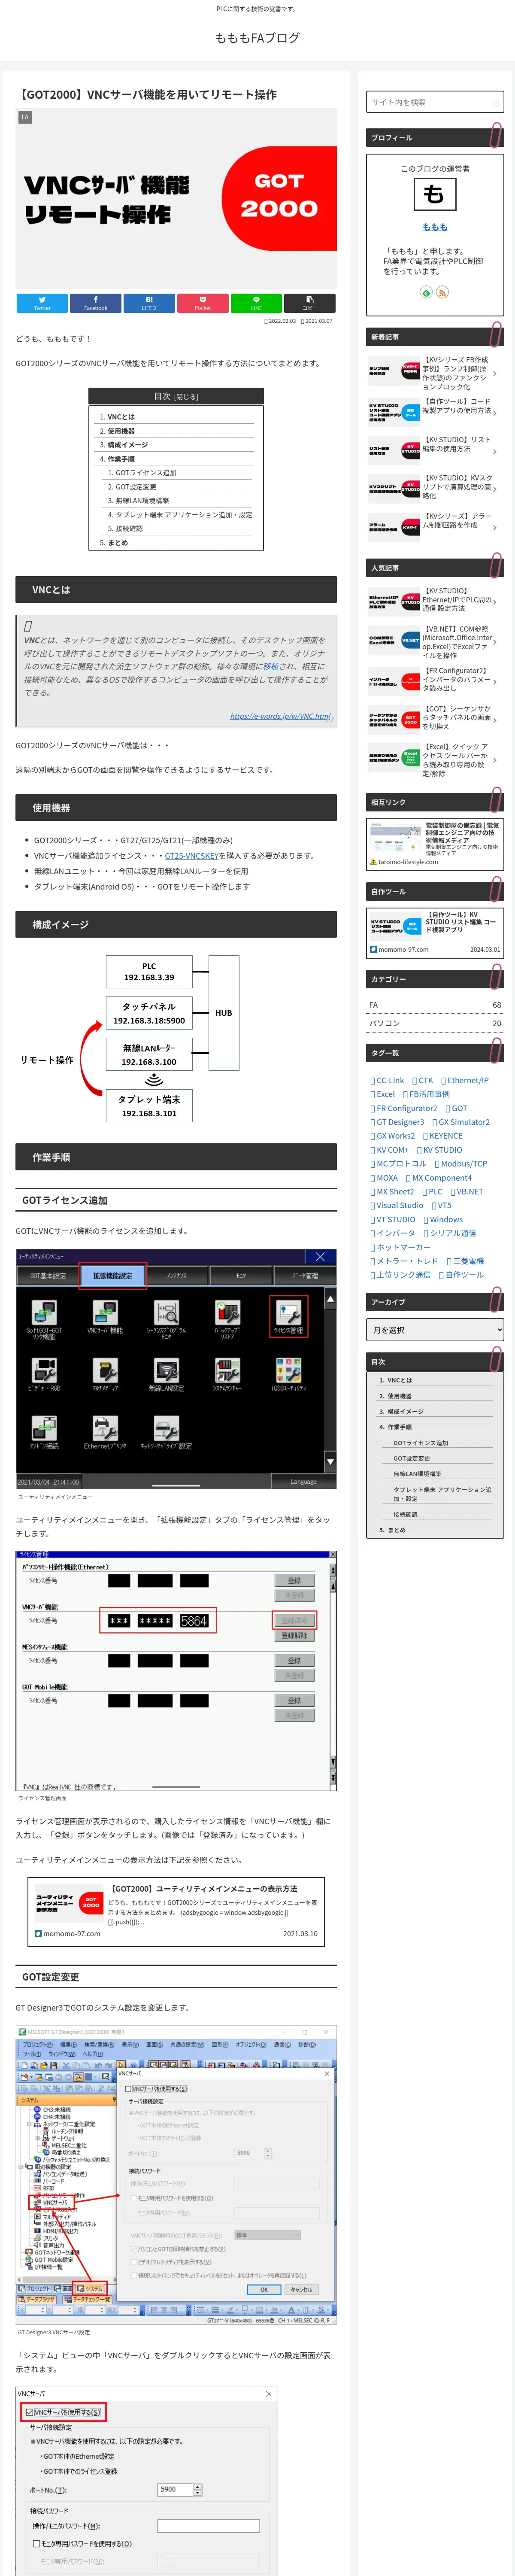Share the article on Twitter
The image size is (515, 2576).
(42, 303)
